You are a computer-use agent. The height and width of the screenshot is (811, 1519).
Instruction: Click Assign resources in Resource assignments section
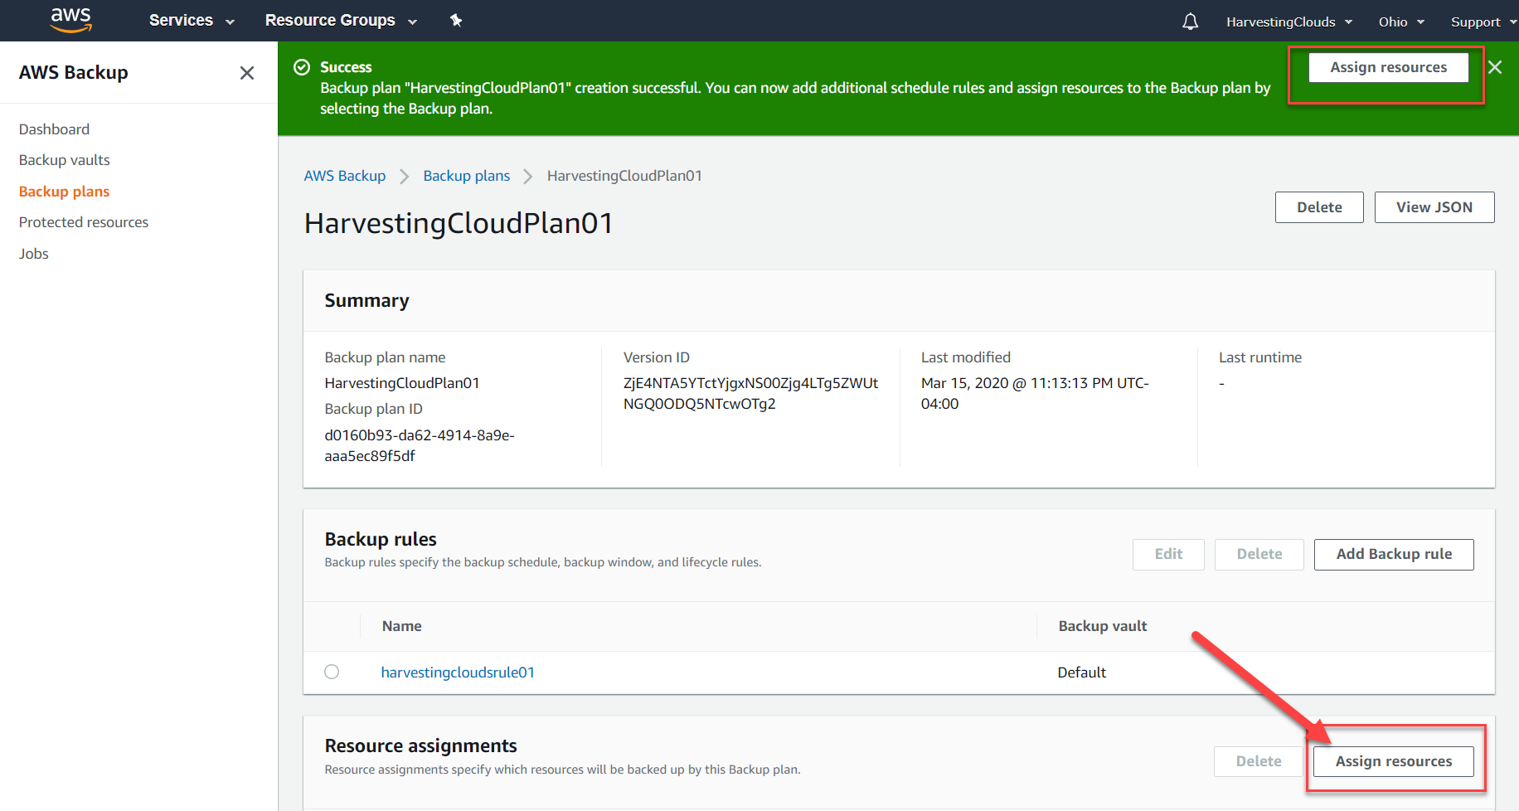(x=1394, y=761)
